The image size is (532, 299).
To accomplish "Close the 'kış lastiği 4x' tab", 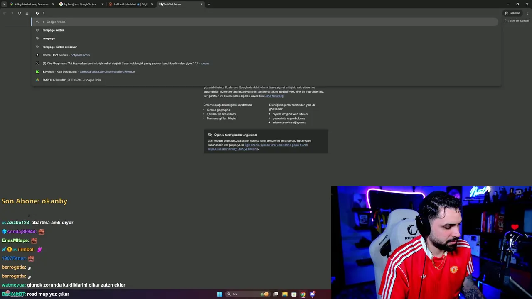I will tap(103, 4).
